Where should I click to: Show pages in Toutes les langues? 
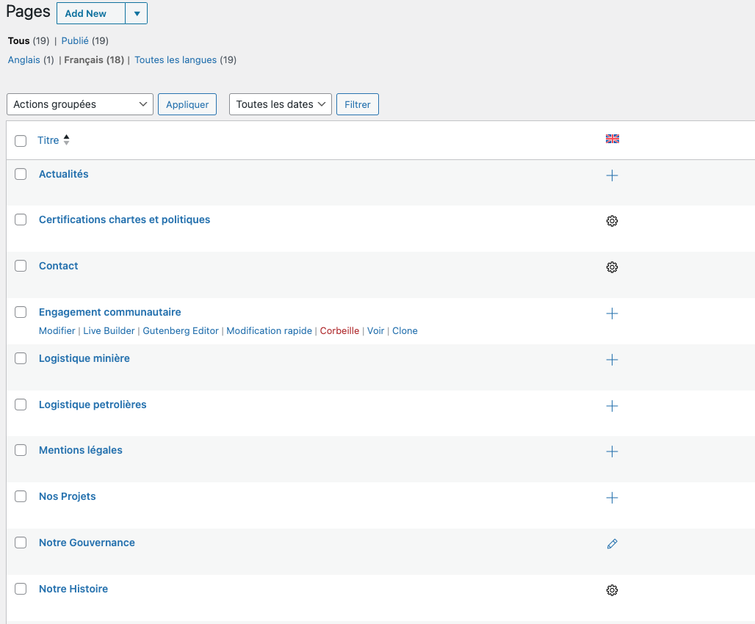pos(176,60)
